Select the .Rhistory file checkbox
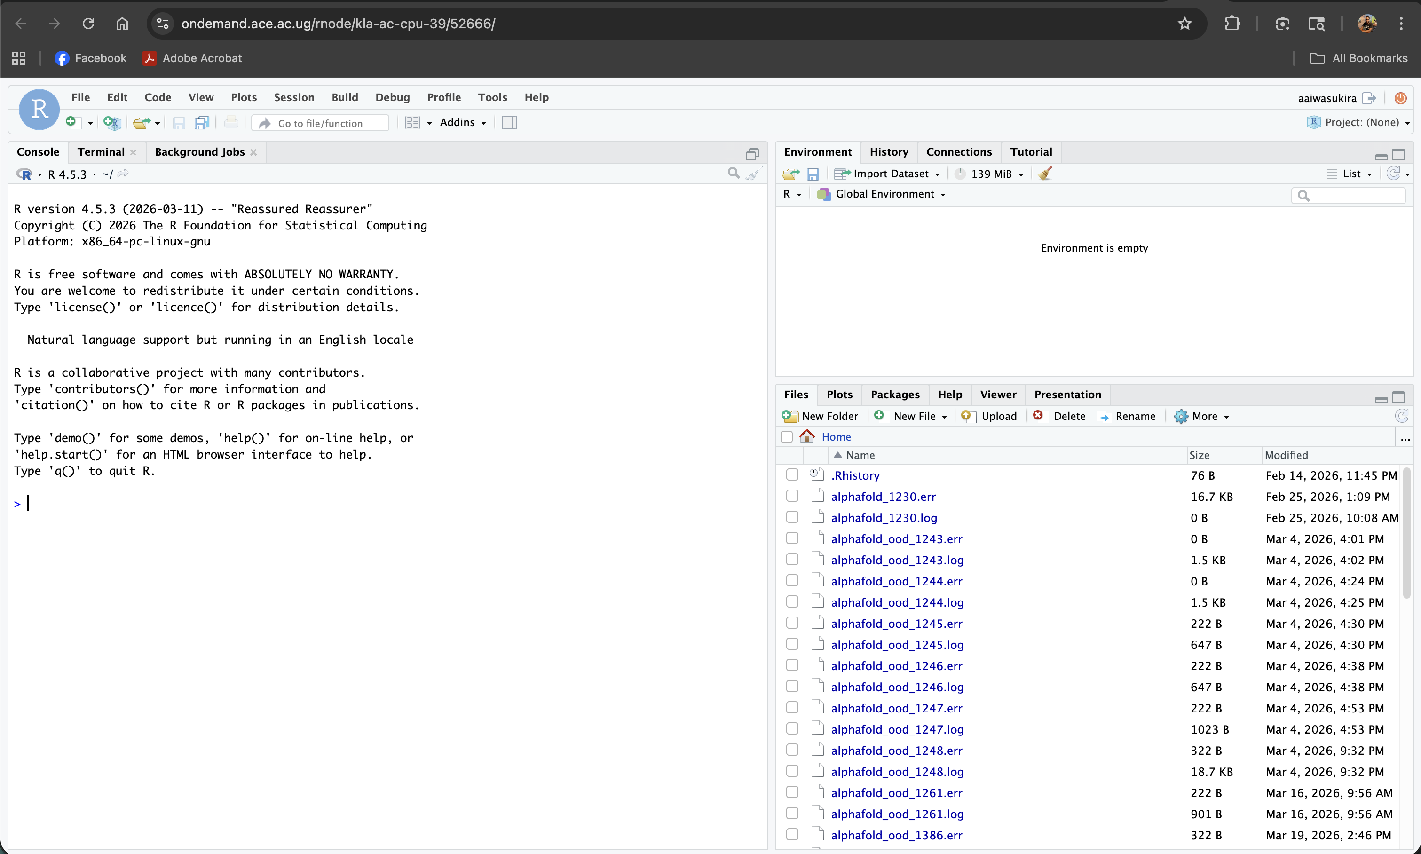This screenshot has height=854, width=1421. click(792, 474)
